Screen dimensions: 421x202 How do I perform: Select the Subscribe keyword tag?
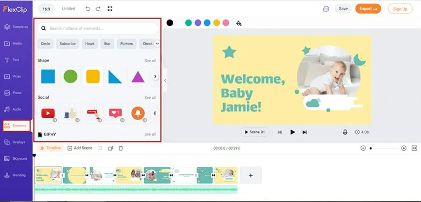coord(67,44)
